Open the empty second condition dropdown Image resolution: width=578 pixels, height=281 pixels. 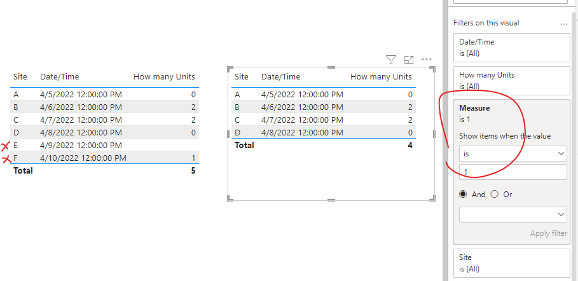point(513,215)
